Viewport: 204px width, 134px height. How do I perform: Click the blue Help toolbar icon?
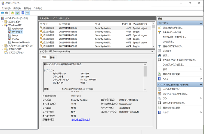click(23, 13)
